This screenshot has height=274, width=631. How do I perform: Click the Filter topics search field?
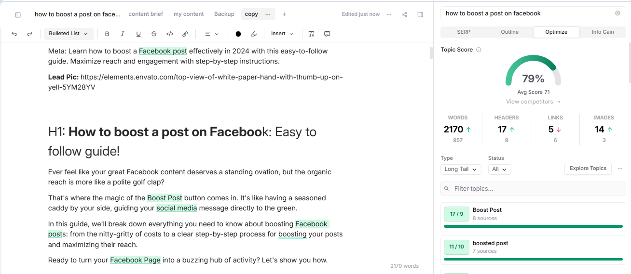point(533,188)
